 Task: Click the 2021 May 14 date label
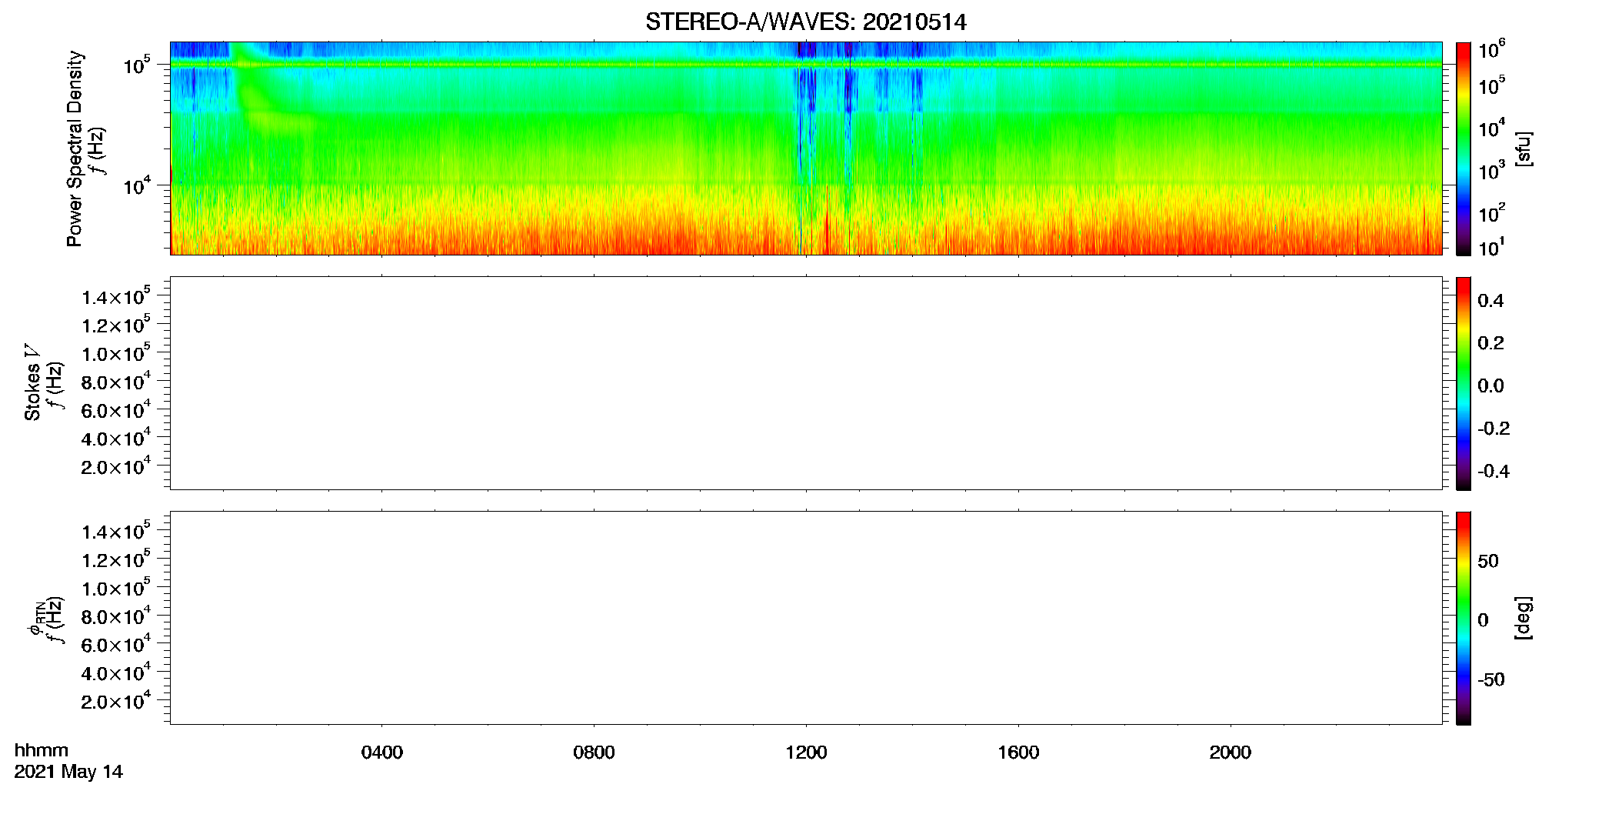pyautogui.click(x=68, y=772)
